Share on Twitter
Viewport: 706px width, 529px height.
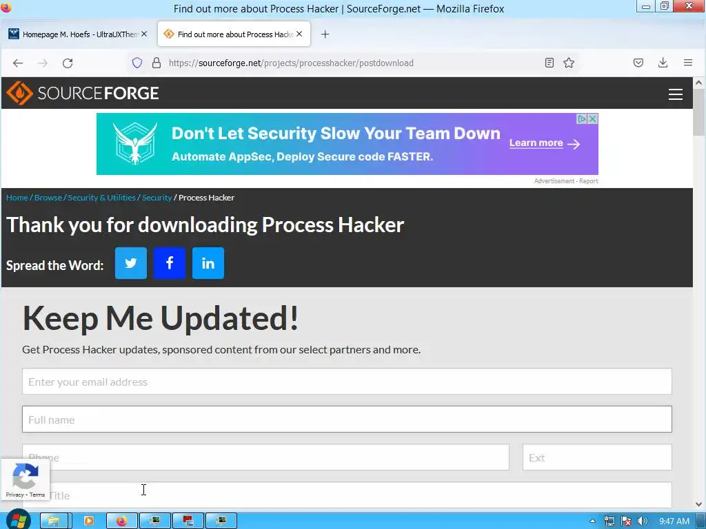click(131, 263)
